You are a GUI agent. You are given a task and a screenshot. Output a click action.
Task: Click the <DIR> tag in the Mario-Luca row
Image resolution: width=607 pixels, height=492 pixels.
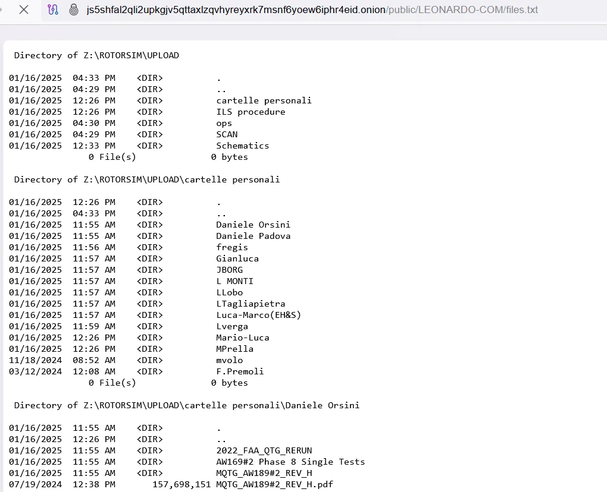[x=150, y=338]
